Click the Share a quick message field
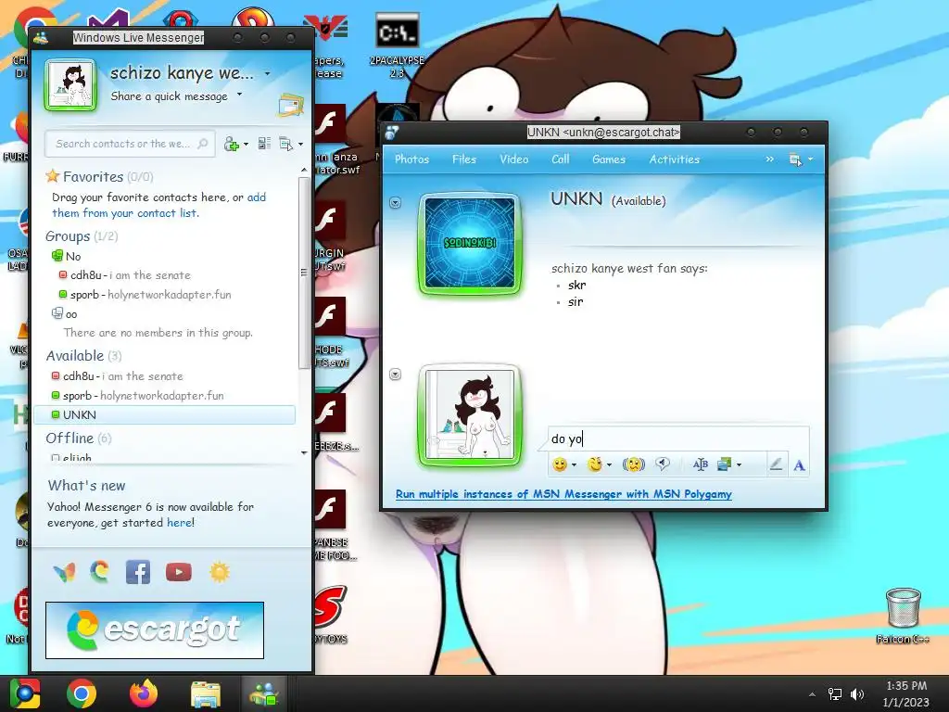The width and height of the screenshot is (949, 712). tap(169, 95)
